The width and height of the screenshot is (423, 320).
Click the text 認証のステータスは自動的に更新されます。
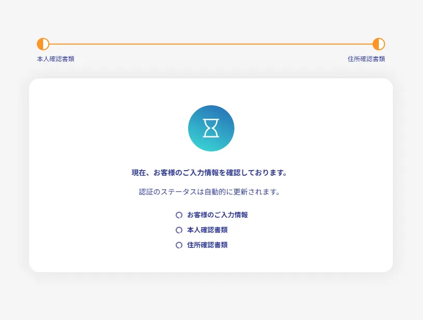[209, 192]
